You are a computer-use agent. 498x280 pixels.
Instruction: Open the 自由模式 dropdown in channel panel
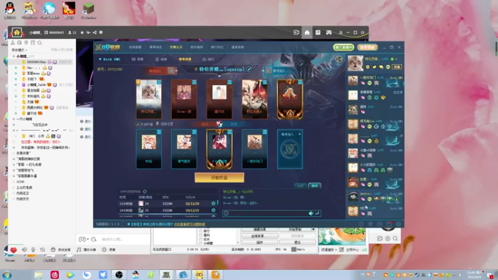pyautogui.click(x=19, y=50)
